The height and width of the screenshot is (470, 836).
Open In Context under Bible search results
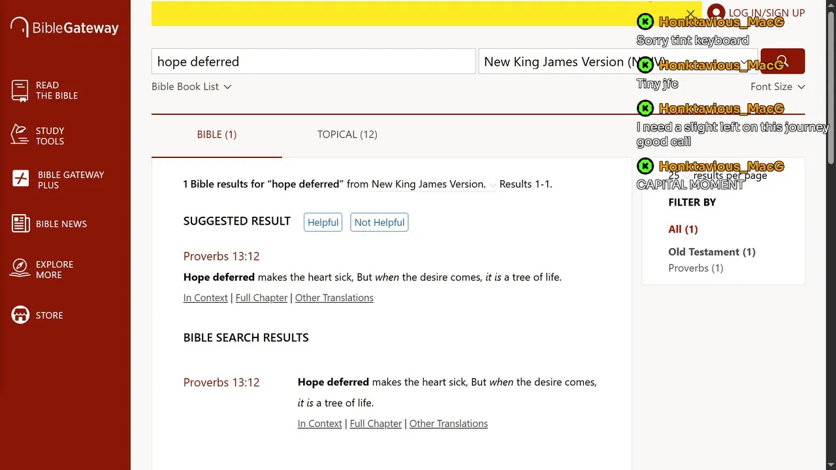(x=320, y=424)
